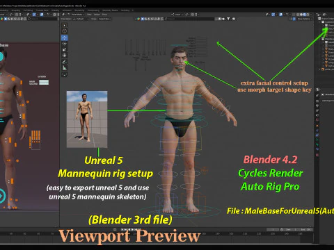This screenshot has width=334, height=250.
Task: Click the funnel filter icon beside center search
Action: (x=228, y=19)
